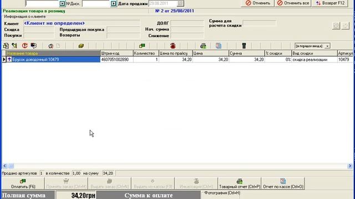Click the black terminal device toolbar icon

244,46
